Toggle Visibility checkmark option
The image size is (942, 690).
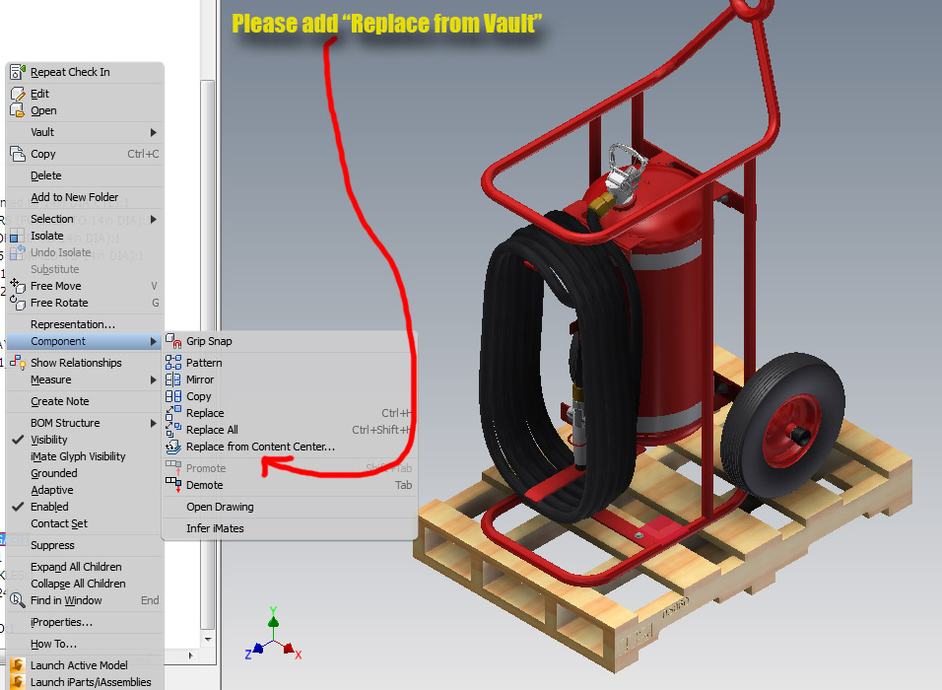coord(84,440)
